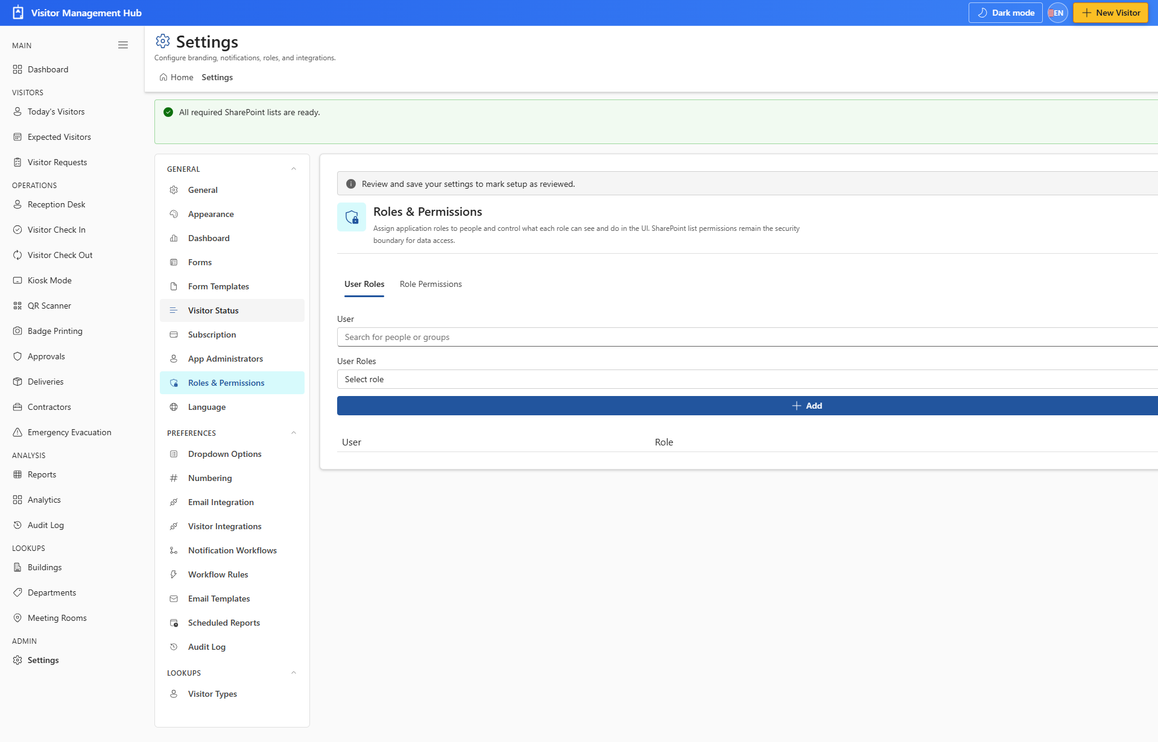Click the Contractors briefcase icon

[17, 407]
